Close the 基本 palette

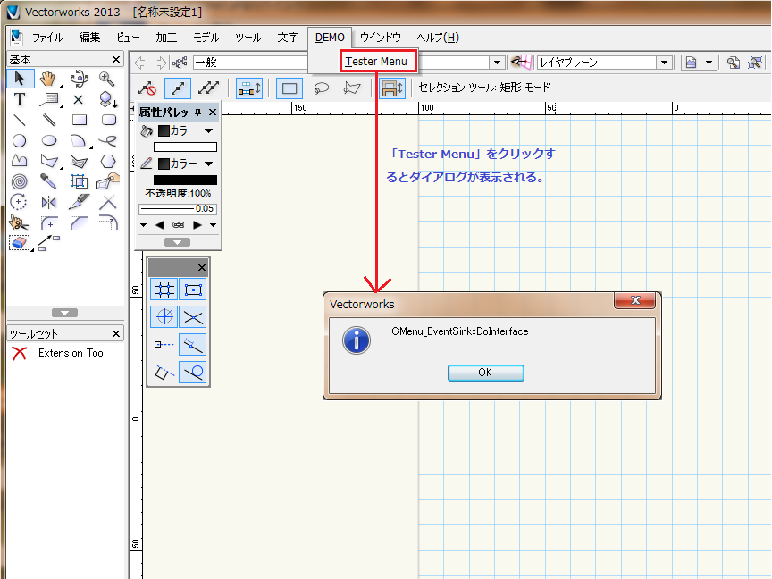(x=116, y=60)
